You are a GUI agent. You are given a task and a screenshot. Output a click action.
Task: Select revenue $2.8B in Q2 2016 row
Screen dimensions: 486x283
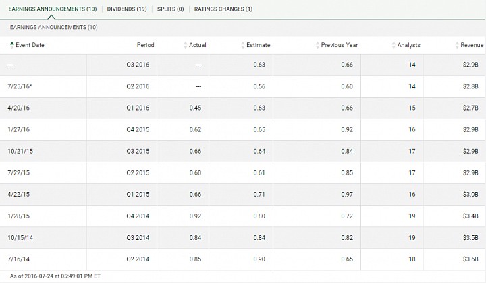(470, 86)
